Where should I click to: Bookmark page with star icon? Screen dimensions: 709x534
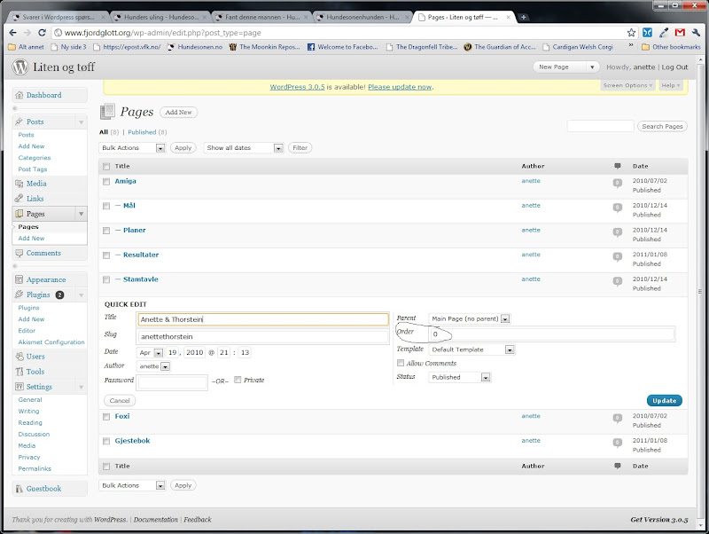click(631, 33)
